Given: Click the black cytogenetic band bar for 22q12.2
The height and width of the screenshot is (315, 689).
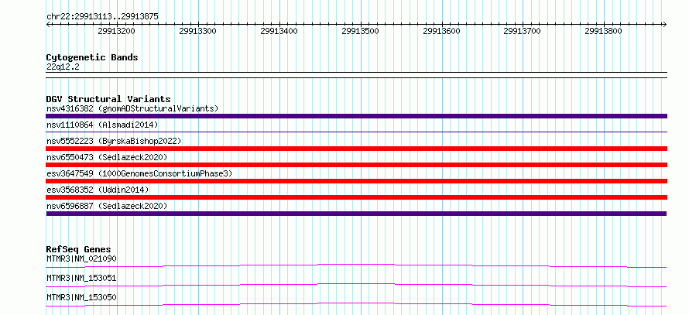Looking at the screenshot, I should pos(356,75).
